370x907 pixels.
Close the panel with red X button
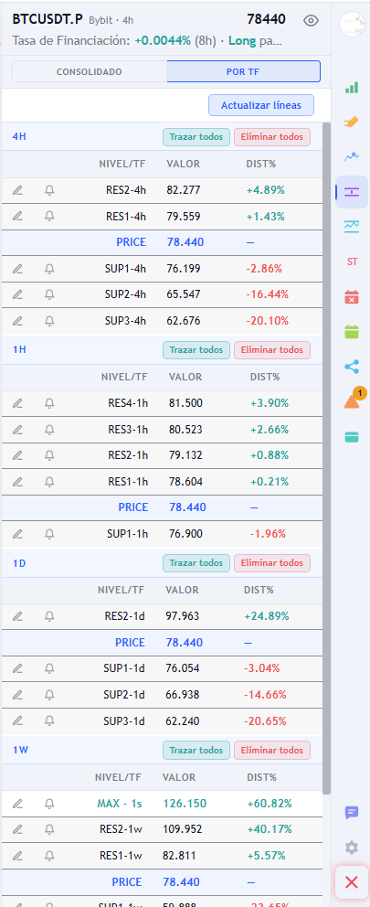click(x=352, y=882)
